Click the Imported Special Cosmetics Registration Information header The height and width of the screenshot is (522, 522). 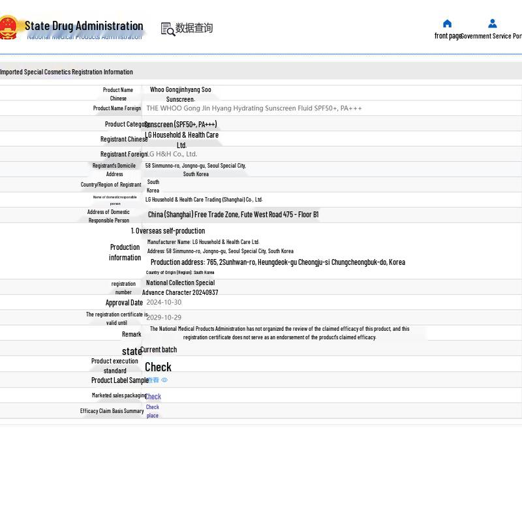tap(67, 72)
